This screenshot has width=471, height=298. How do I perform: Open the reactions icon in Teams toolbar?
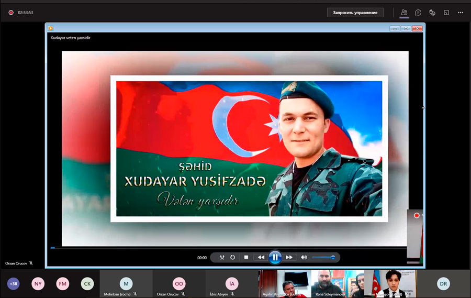point(432,13)
